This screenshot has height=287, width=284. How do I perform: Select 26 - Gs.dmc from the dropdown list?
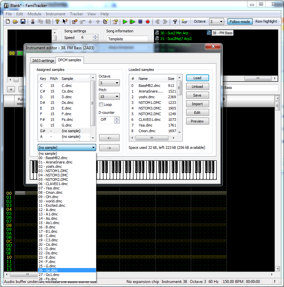point(67,270)
